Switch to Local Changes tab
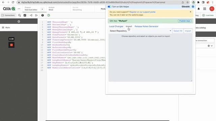 coord(116,26)
